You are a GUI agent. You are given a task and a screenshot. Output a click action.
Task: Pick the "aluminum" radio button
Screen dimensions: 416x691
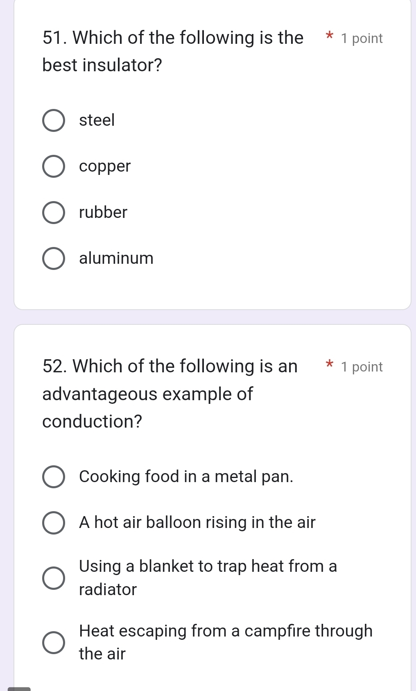click(54, 258)
